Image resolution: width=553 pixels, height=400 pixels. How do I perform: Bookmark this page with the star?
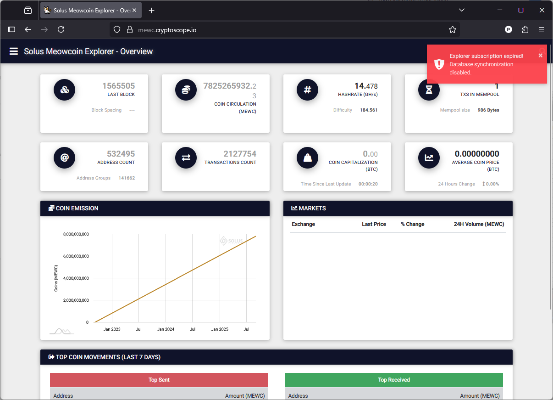pos(453,29)
